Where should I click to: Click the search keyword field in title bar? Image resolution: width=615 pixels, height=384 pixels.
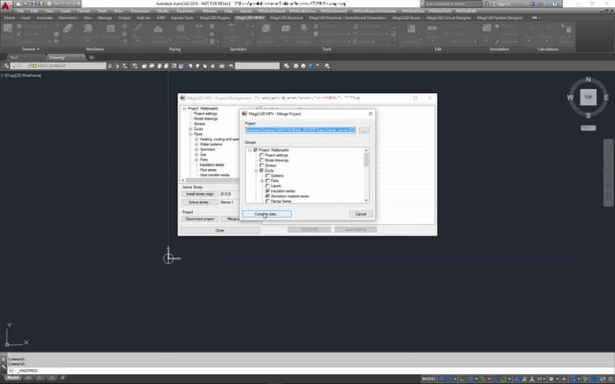[453, 3]
